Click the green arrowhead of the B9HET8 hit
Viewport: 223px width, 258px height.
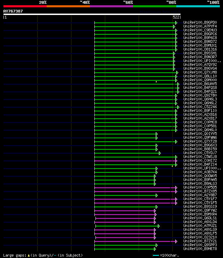(155, 249)
